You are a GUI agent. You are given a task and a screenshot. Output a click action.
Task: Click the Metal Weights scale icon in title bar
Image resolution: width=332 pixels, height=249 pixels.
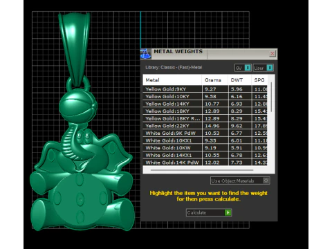(x=145, y=54)
